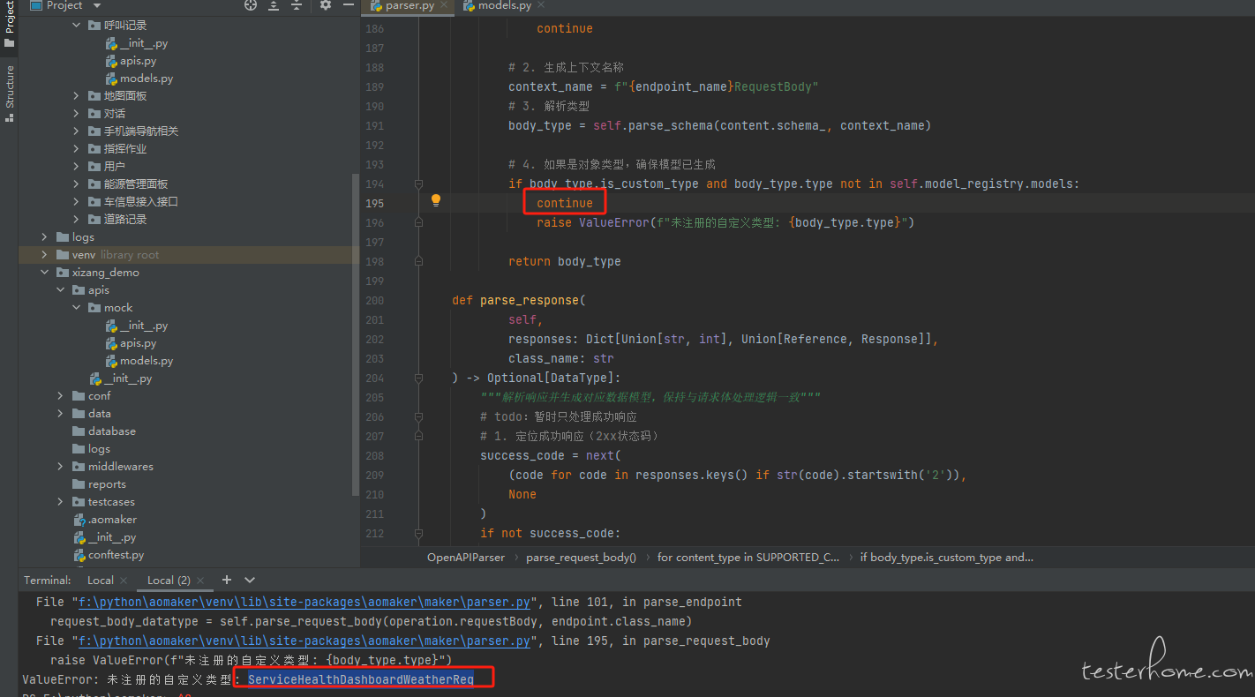Switch to the Local (2) terminal tab
The height and width of the screenshot is (697, 1255).
tap(169, 580)
